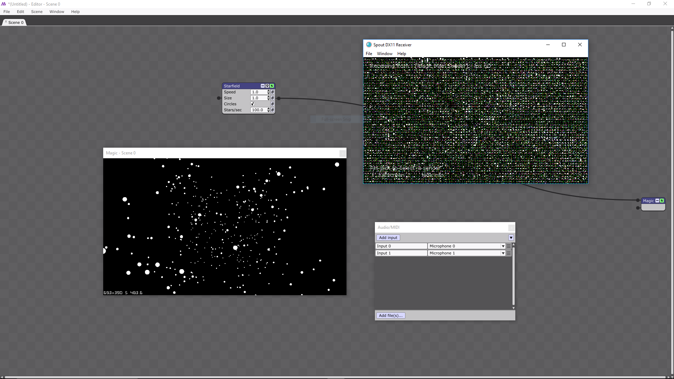
Task: Restore down the main Magic editor window
Action: [649, 4]
